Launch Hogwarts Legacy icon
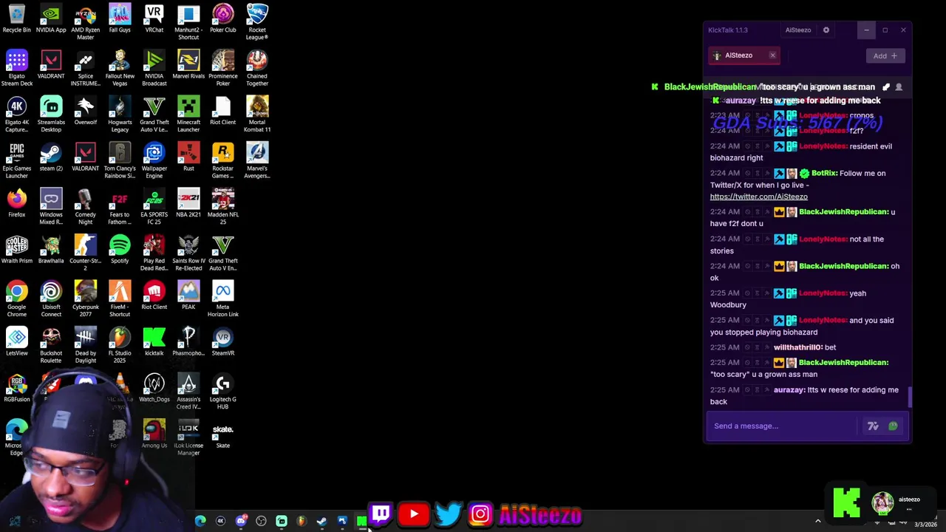946x532 pixels. coord(120,115)
